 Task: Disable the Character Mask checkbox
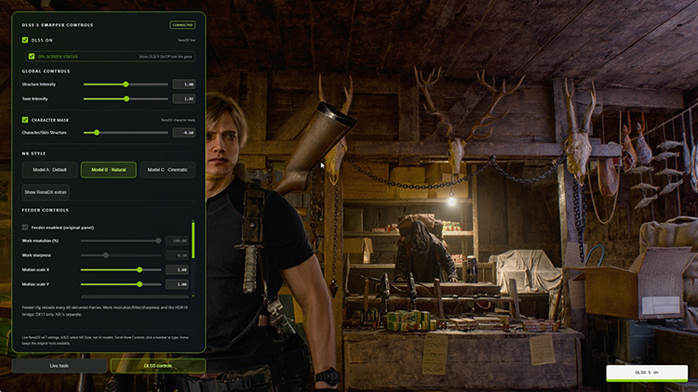tap(25, 120)
